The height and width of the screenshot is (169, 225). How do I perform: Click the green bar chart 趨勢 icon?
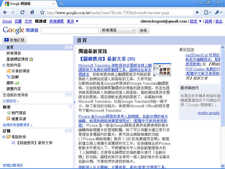(x=17, y=83)
